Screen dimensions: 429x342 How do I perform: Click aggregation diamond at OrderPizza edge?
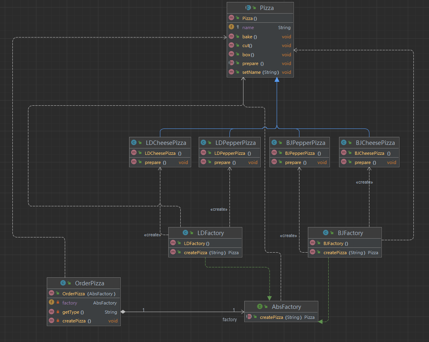[x=123, y=312]
